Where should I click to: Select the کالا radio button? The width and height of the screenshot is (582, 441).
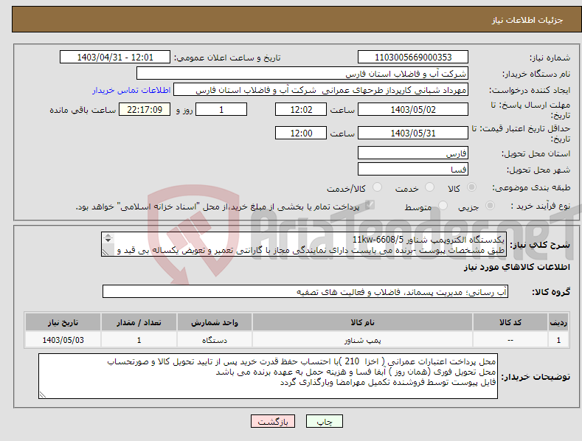tap(471, 187)
